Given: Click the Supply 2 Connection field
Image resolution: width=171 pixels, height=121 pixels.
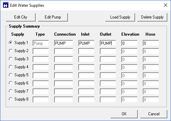Looking at the screenshot, I should pos(63,51).
